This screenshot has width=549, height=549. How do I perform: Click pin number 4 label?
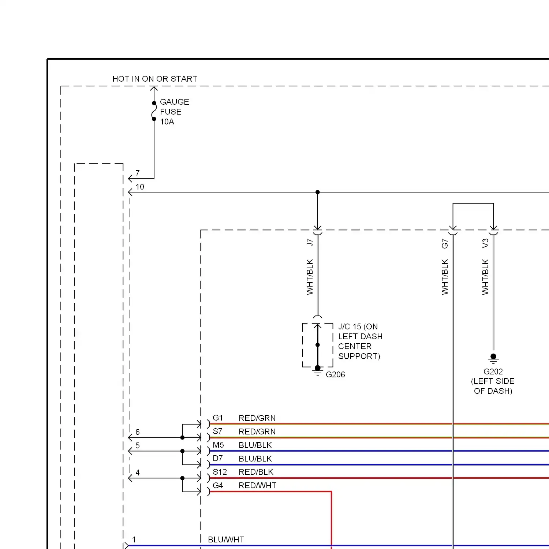138,473
